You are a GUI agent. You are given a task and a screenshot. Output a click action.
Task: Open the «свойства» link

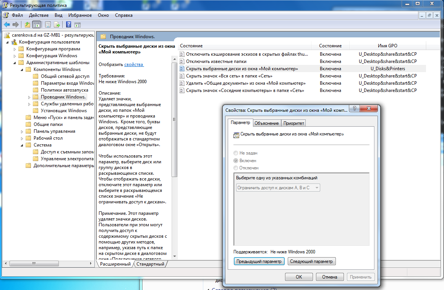click(x=133, y=64)
